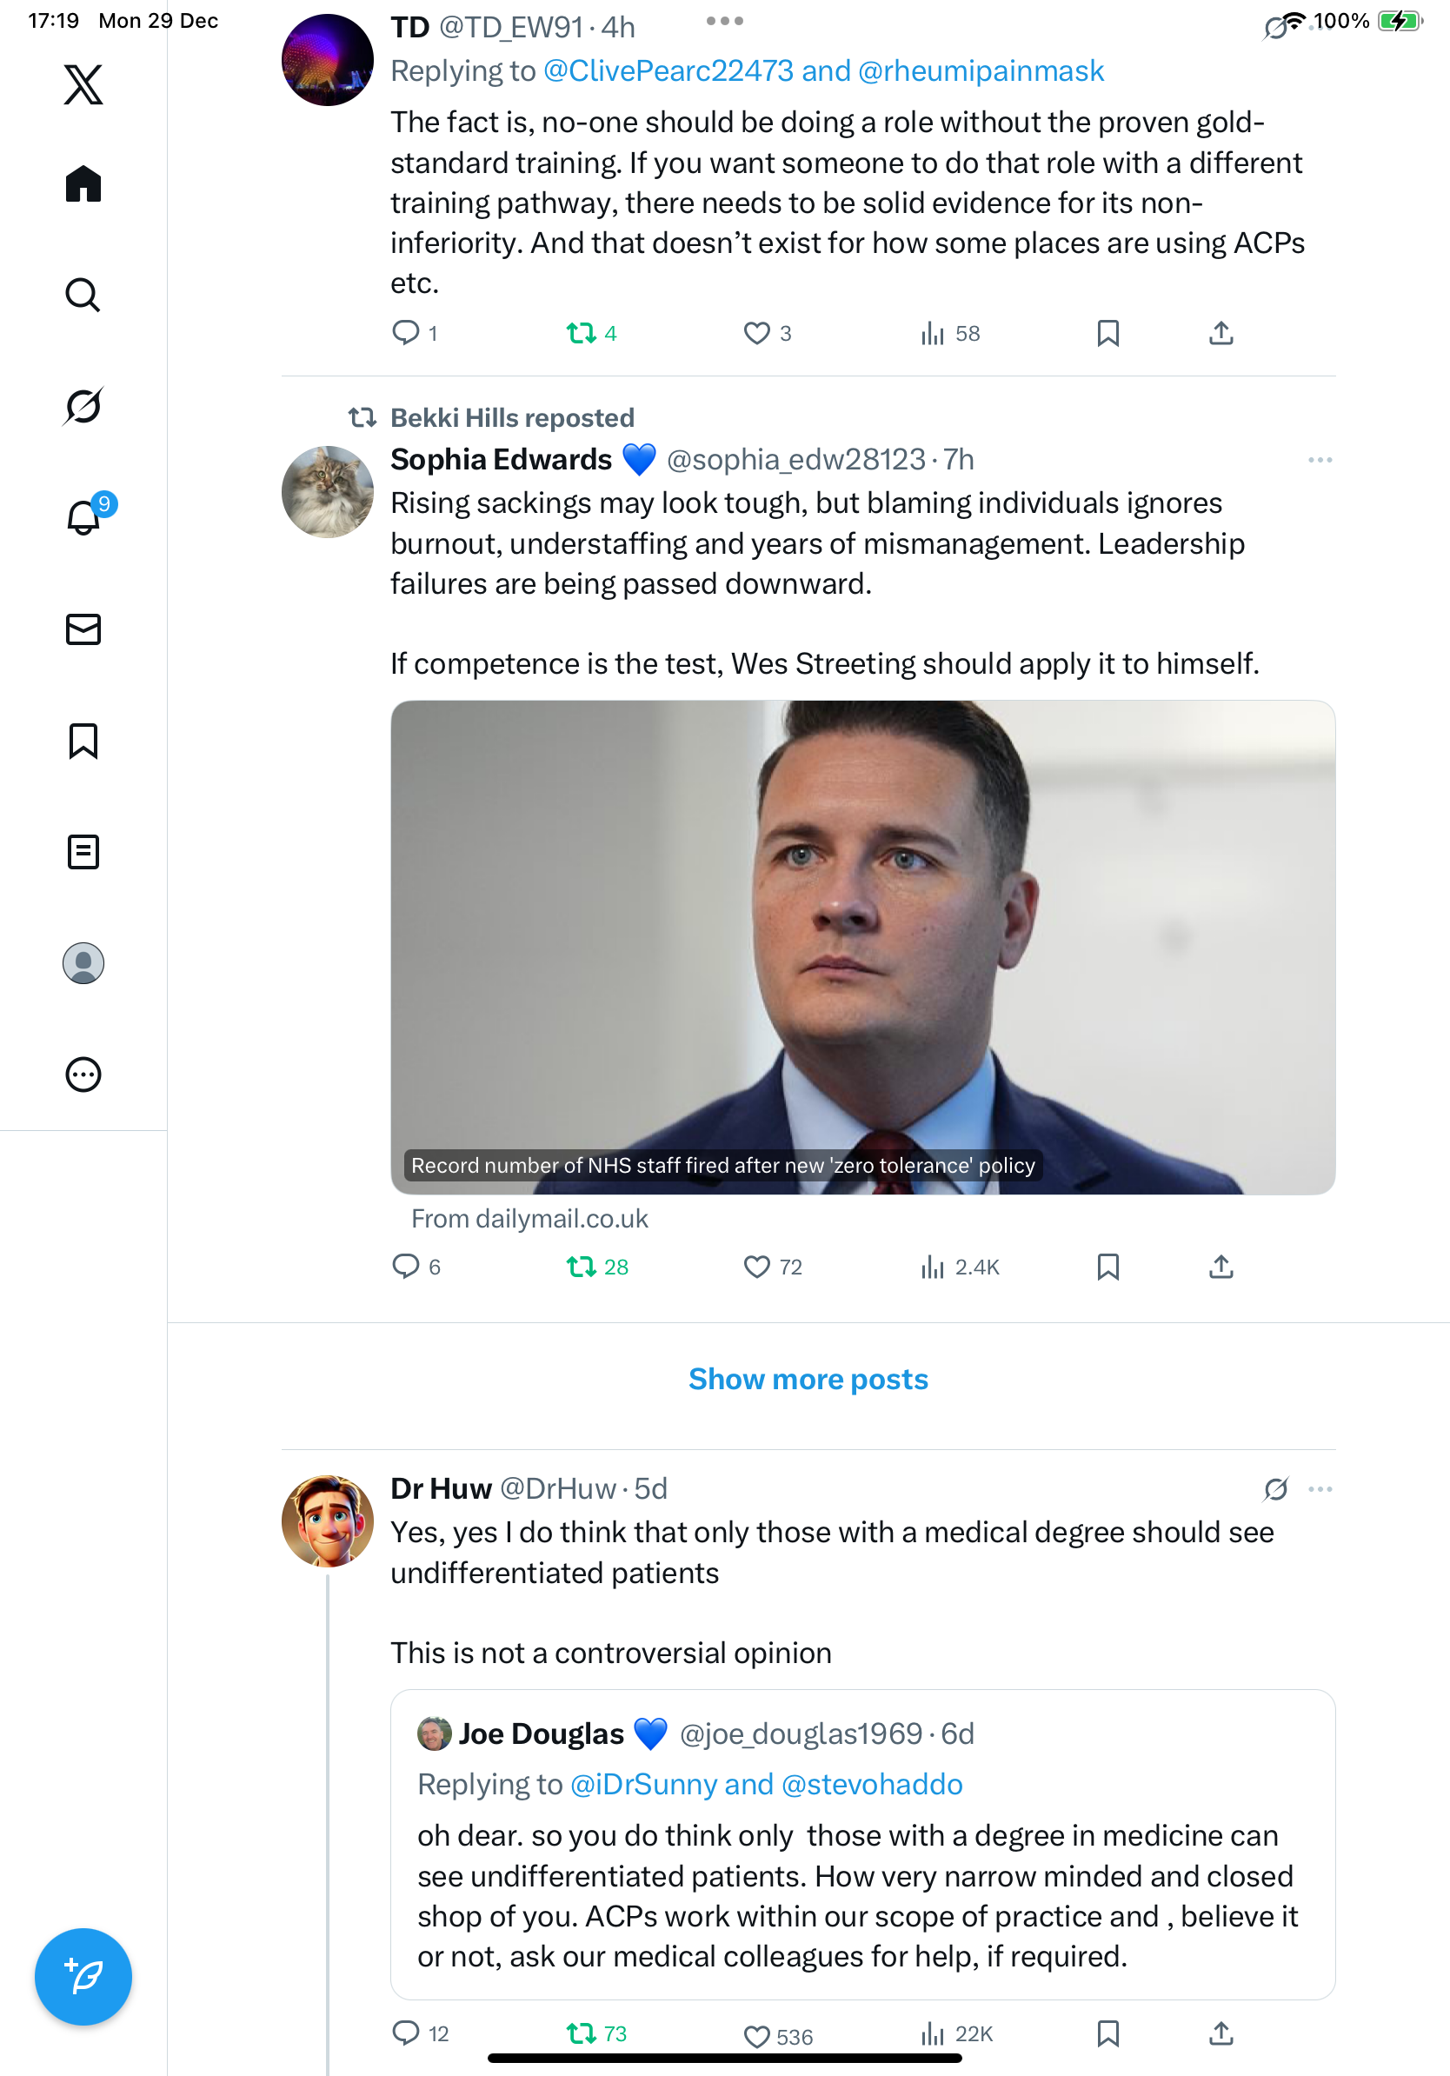This screenshot has width=1450, height=2076.
Task: Open the Daily Mail article image card
Action: coord(862,947)
